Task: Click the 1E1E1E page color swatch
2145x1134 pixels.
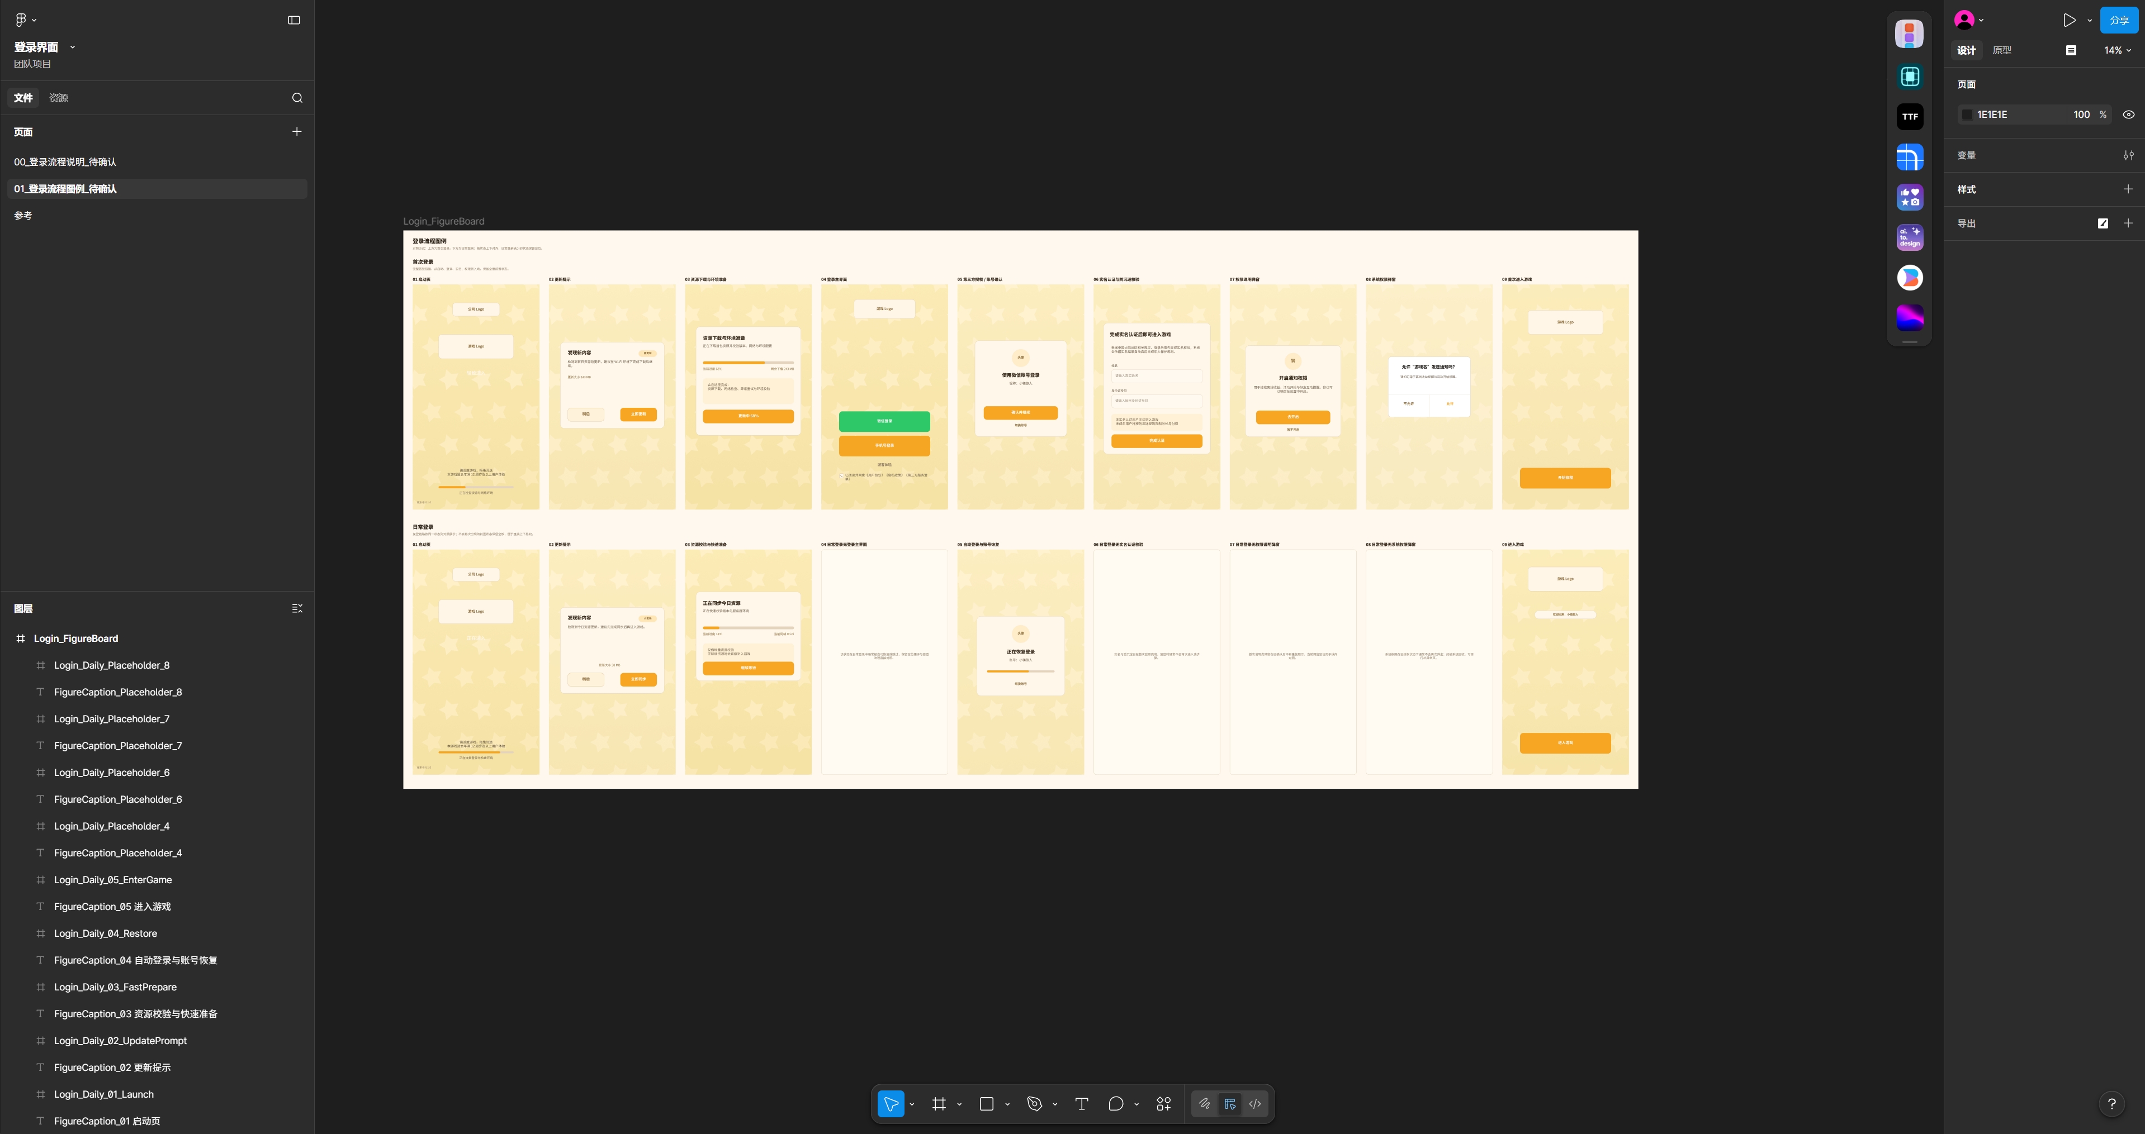Action: 1967,115
